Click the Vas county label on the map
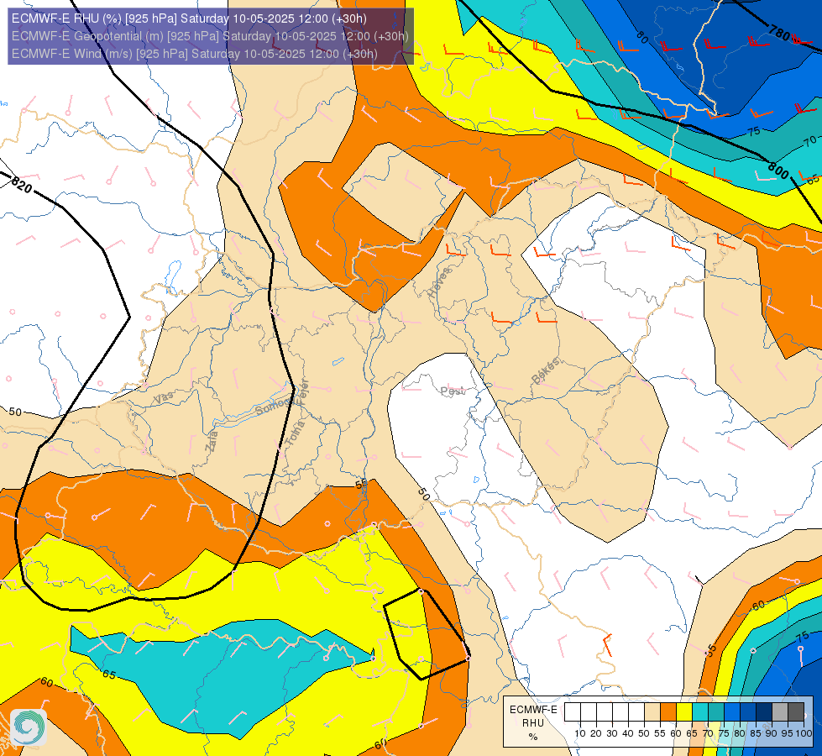 coord(164,397)
